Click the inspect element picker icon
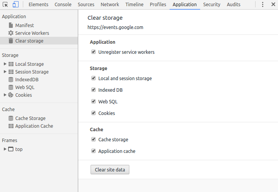Screen dimensions: 278x192 pyautogui.click(x=5, y=5)
